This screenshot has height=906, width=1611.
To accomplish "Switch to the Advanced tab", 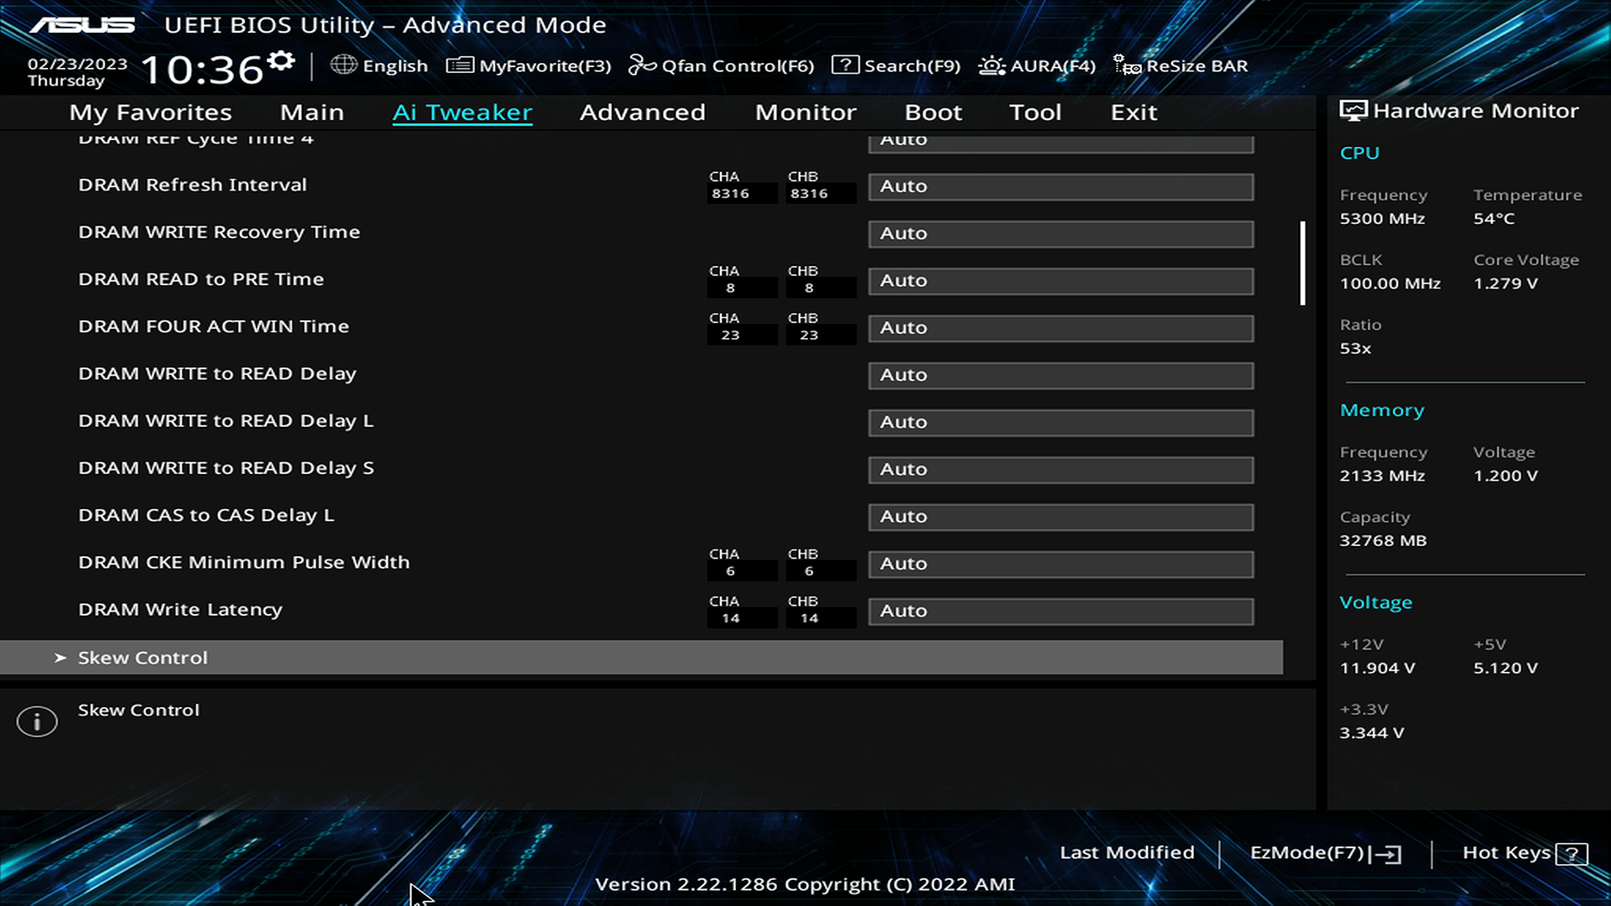I will click(x=642, y=112).
